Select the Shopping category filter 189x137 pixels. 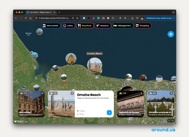click(143, 25)
